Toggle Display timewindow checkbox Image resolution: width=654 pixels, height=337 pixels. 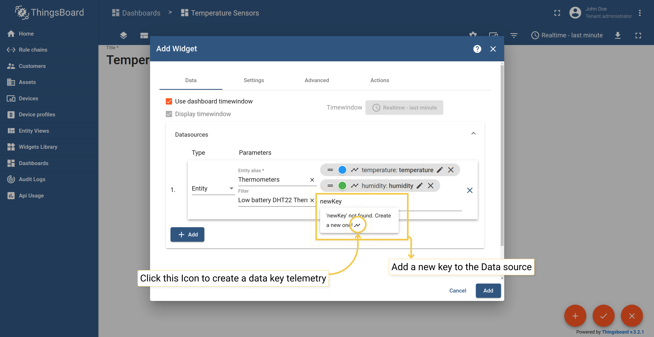tap(169, 114)
